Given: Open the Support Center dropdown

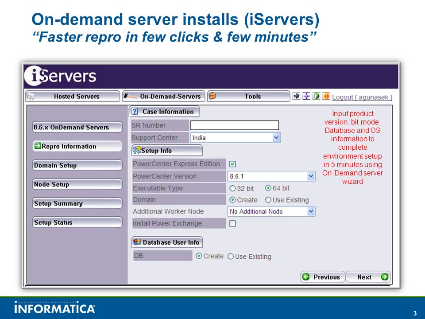Looking at the screenshot, I should pyautogui.click(x=236, y=137).
